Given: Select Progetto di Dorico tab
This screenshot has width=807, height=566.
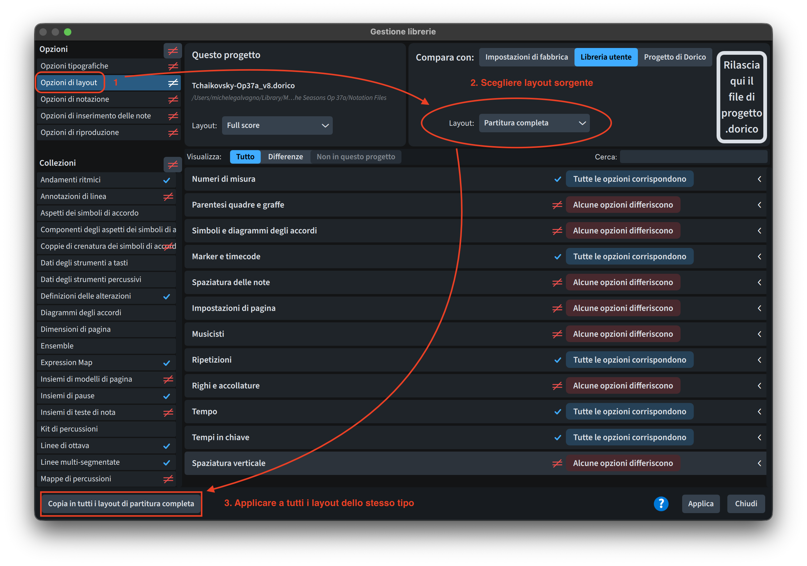Looking at the screenshot, I should 674,57.
